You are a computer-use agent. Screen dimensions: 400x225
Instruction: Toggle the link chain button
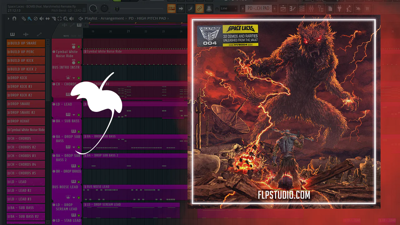199,8
